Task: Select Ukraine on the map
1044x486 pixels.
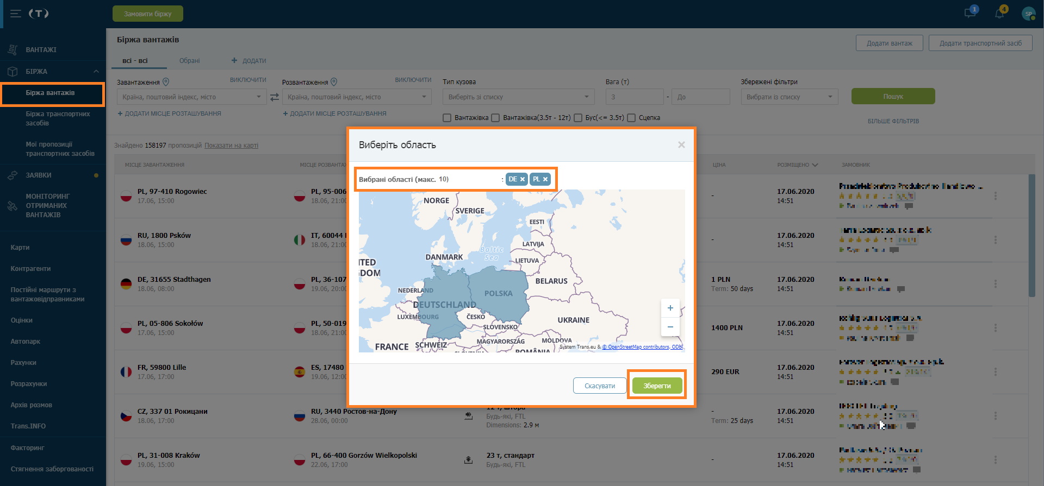Action: coord(574,320)
